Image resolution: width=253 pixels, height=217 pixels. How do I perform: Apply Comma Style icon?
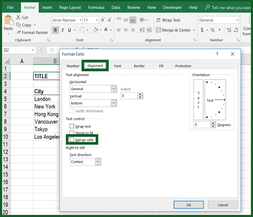pos(220,30)
